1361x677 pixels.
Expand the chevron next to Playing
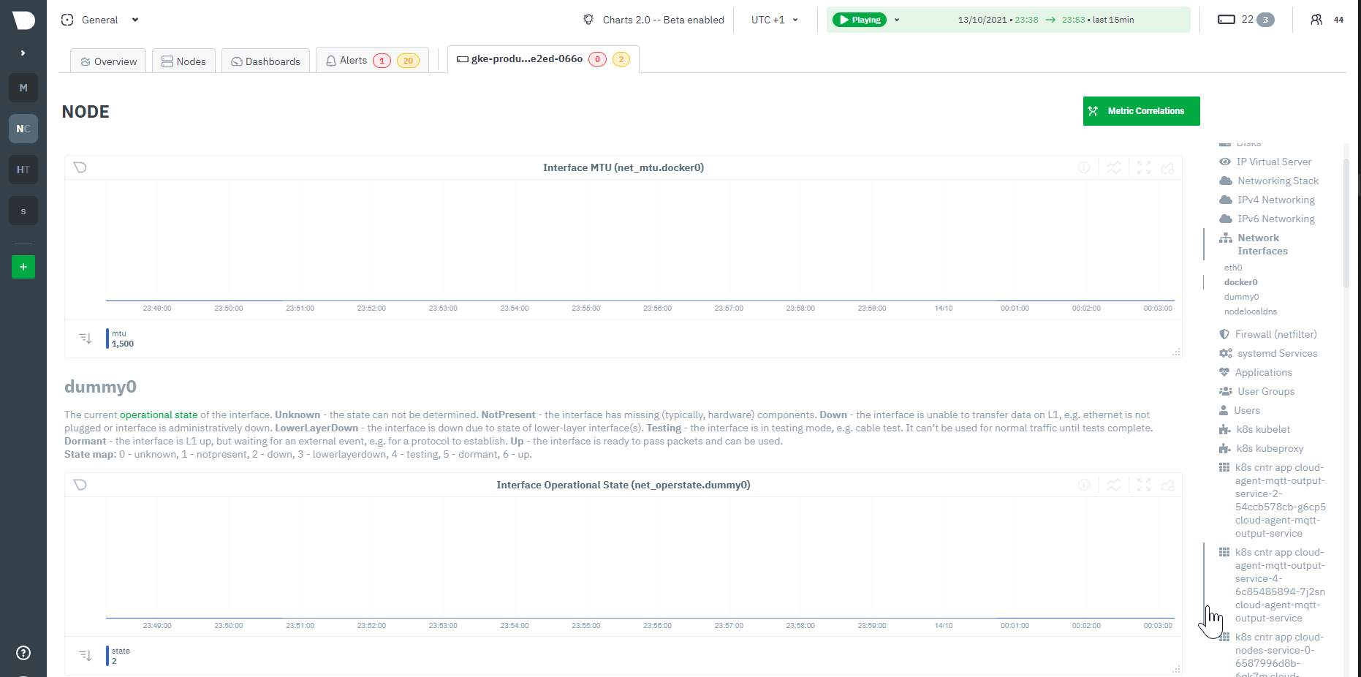(897, 20)
